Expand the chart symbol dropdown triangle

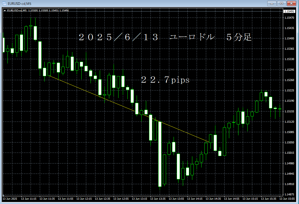(5, 11)
